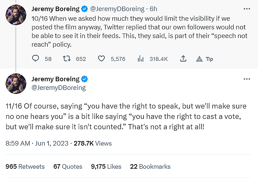Open the 965 Retweets list
This screenshot has width=258, height=178.
point(25,167)
